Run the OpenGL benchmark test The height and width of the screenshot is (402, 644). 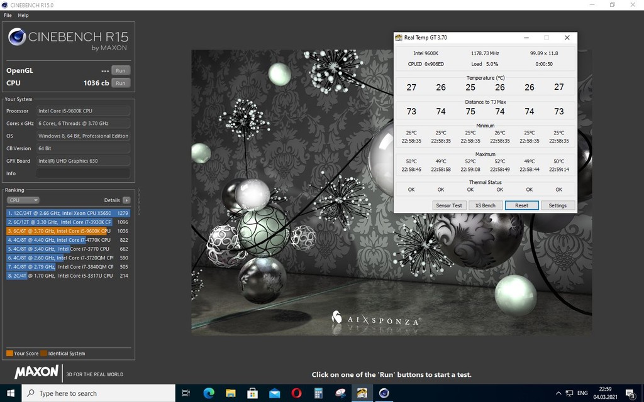tap(121, 70)
